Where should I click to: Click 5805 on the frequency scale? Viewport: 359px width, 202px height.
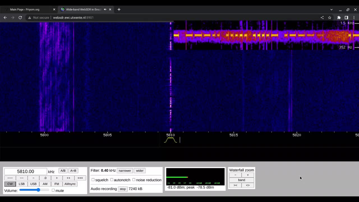coord(107,135)
